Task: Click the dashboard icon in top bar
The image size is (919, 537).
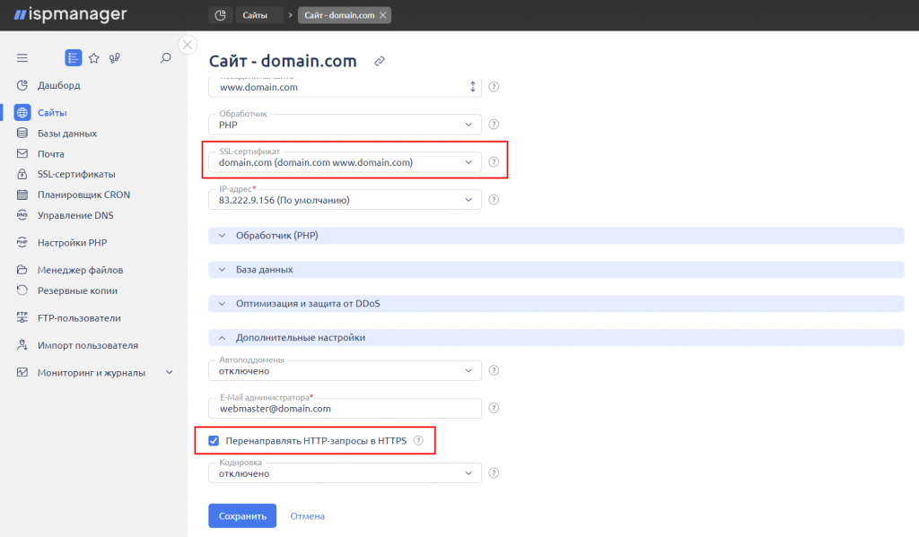Action: point(221,15)
